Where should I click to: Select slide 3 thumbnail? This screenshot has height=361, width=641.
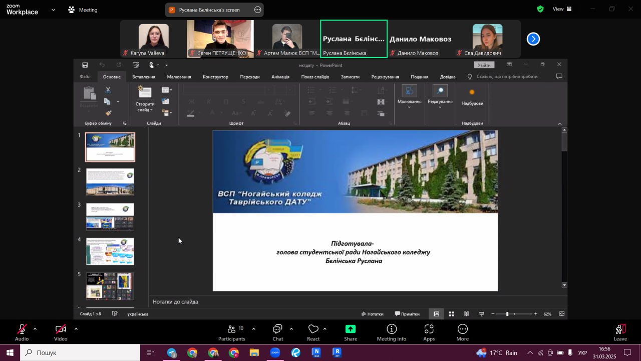pyautogui.click(x=110, y=216)
